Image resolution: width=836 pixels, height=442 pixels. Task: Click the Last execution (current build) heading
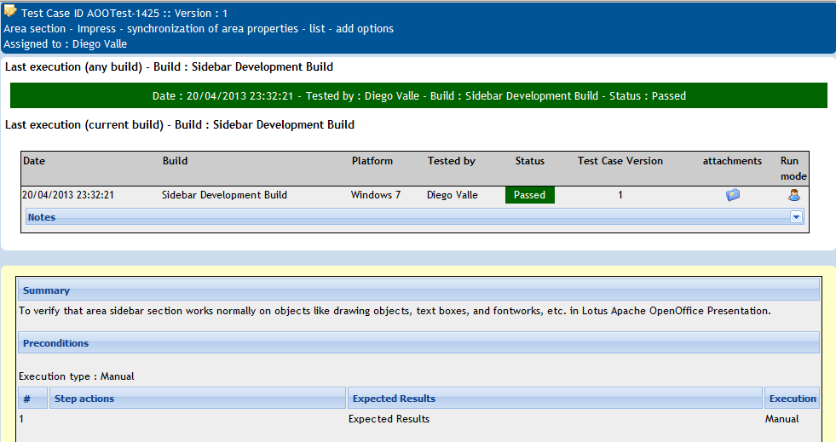coord(180,124)
